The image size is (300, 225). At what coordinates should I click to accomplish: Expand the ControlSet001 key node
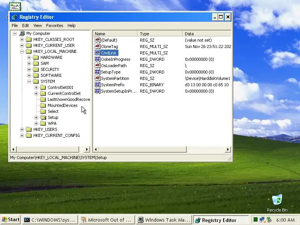click(x=36, y=87)
